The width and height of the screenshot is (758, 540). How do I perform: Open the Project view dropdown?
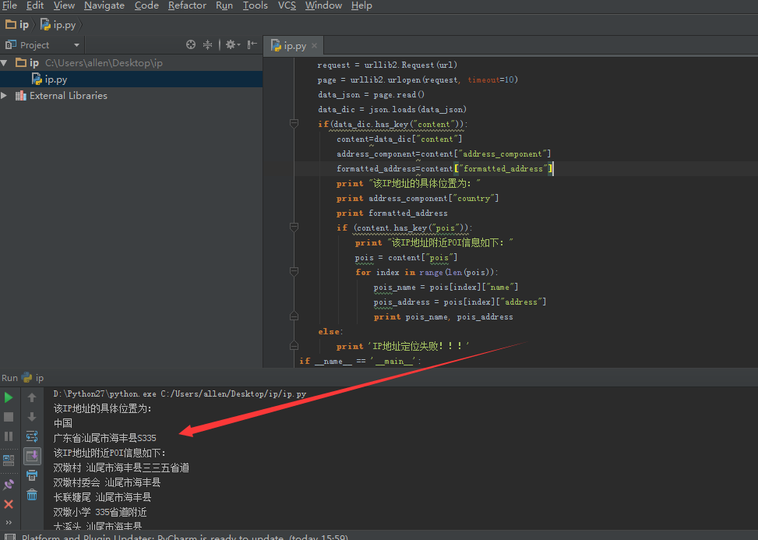(76, 45)
